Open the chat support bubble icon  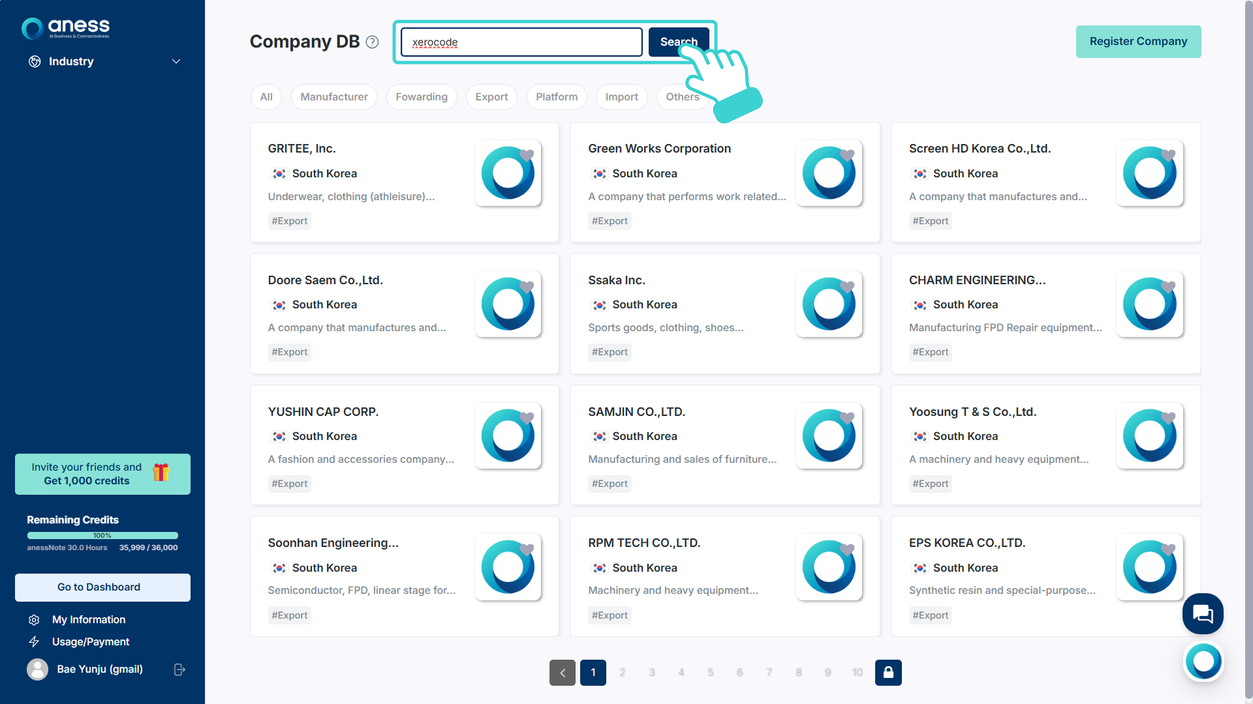1202,613
